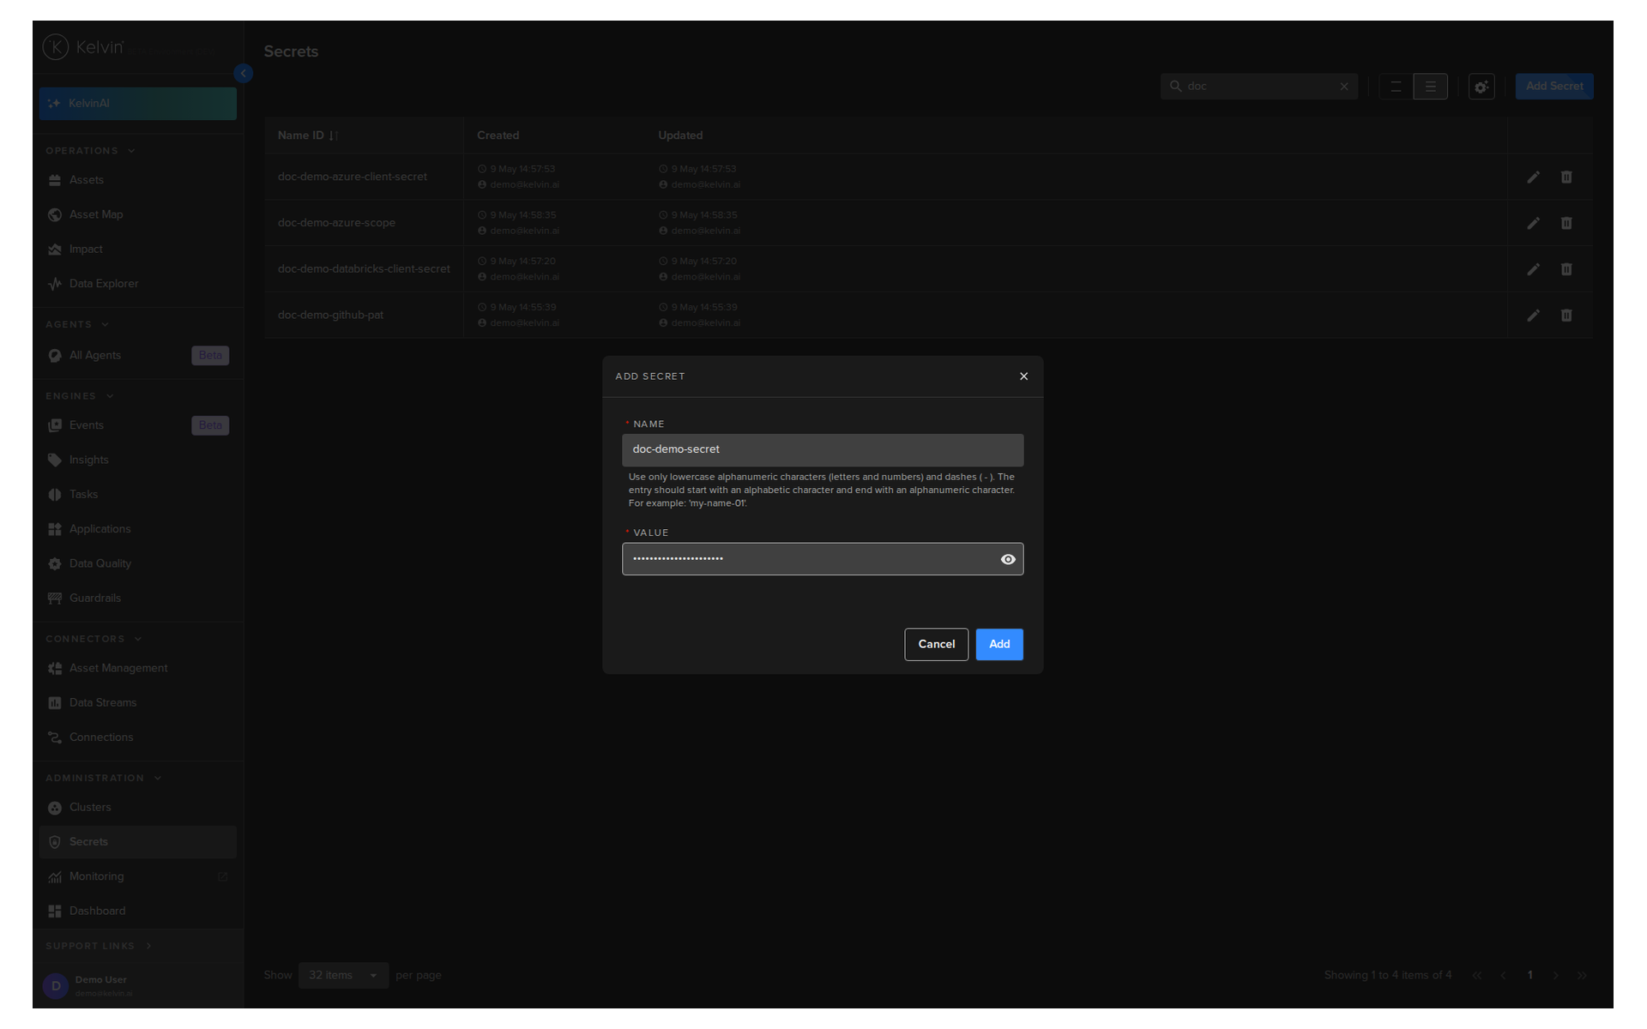
Task: Click the Applications icon in sidebar
Action: [55, 529]
